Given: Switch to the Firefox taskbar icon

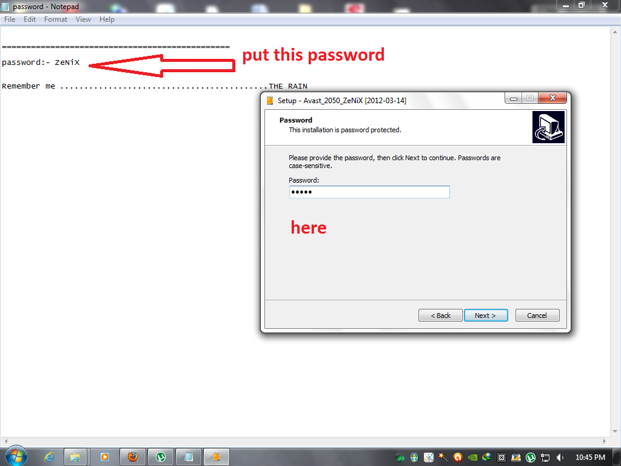Looking at the screenshot, I should coord(133,458).
